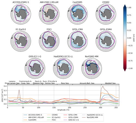Click the GFDL-CM4 map title

tap(78, 29)
